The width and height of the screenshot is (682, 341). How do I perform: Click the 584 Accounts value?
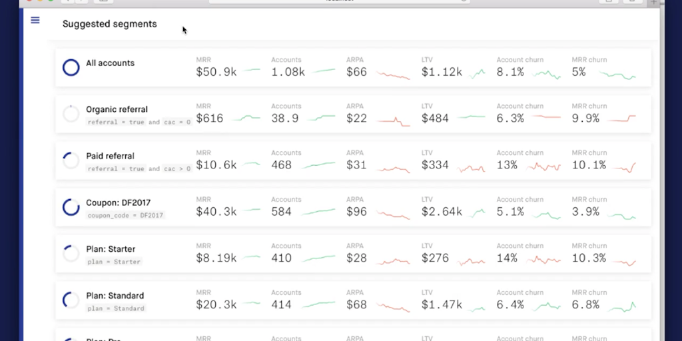[x=282, y=212]
